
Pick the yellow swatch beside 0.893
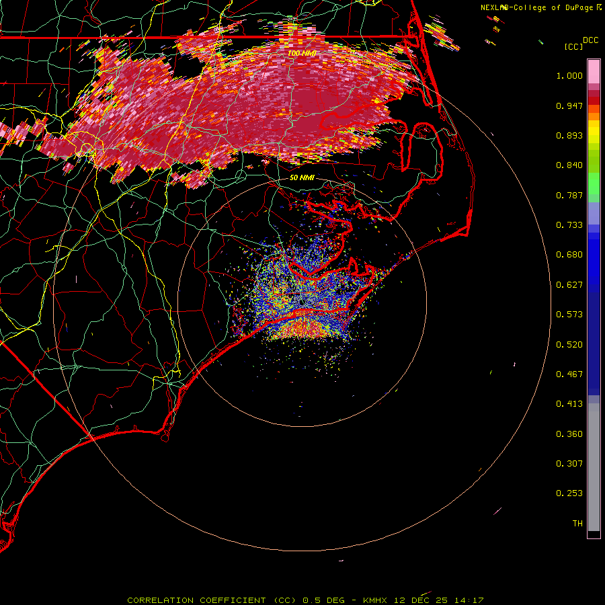[x=594, y=135]
